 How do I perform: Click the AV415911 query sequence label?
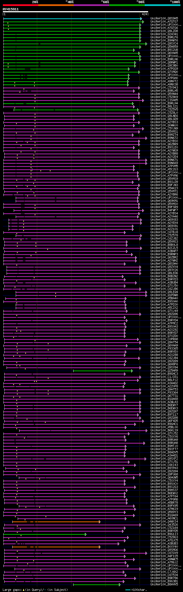[x=11, y=9]
